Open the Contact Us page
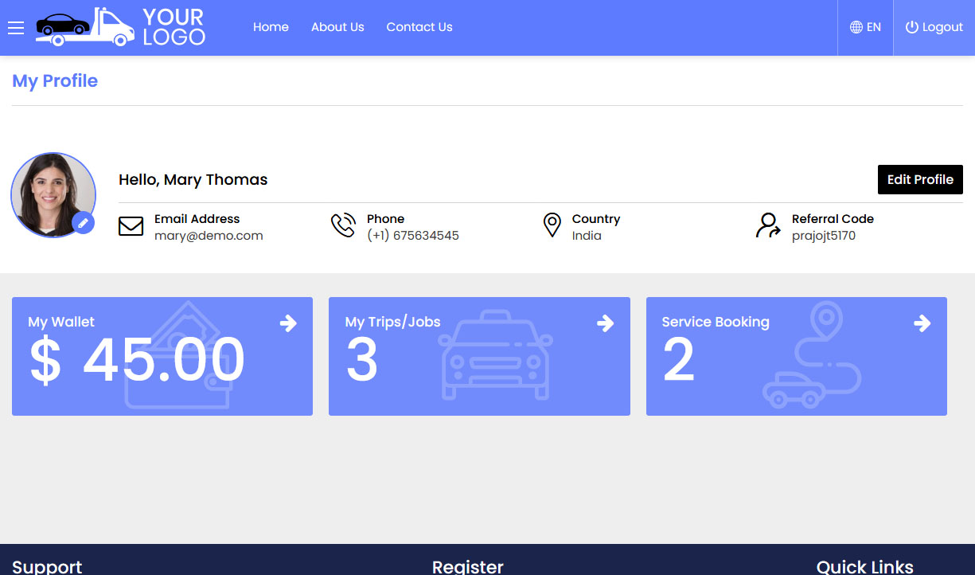Image resolution: width=975 pixels, height=575 pixels. (x=419, y=27)
